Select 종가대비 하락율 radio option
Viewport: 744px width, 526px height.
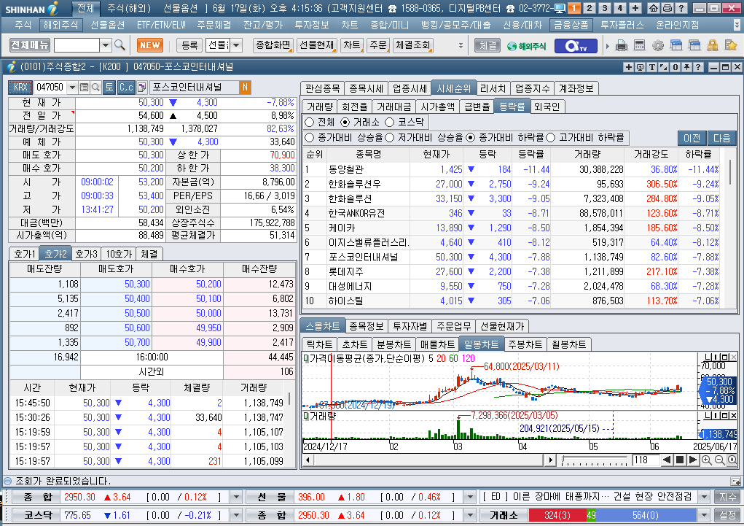tap(470, 137)
